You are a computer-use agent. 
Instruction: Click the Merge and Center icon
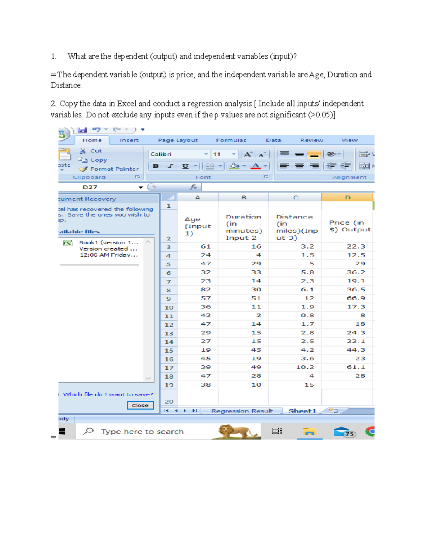[x=365, y=166]
